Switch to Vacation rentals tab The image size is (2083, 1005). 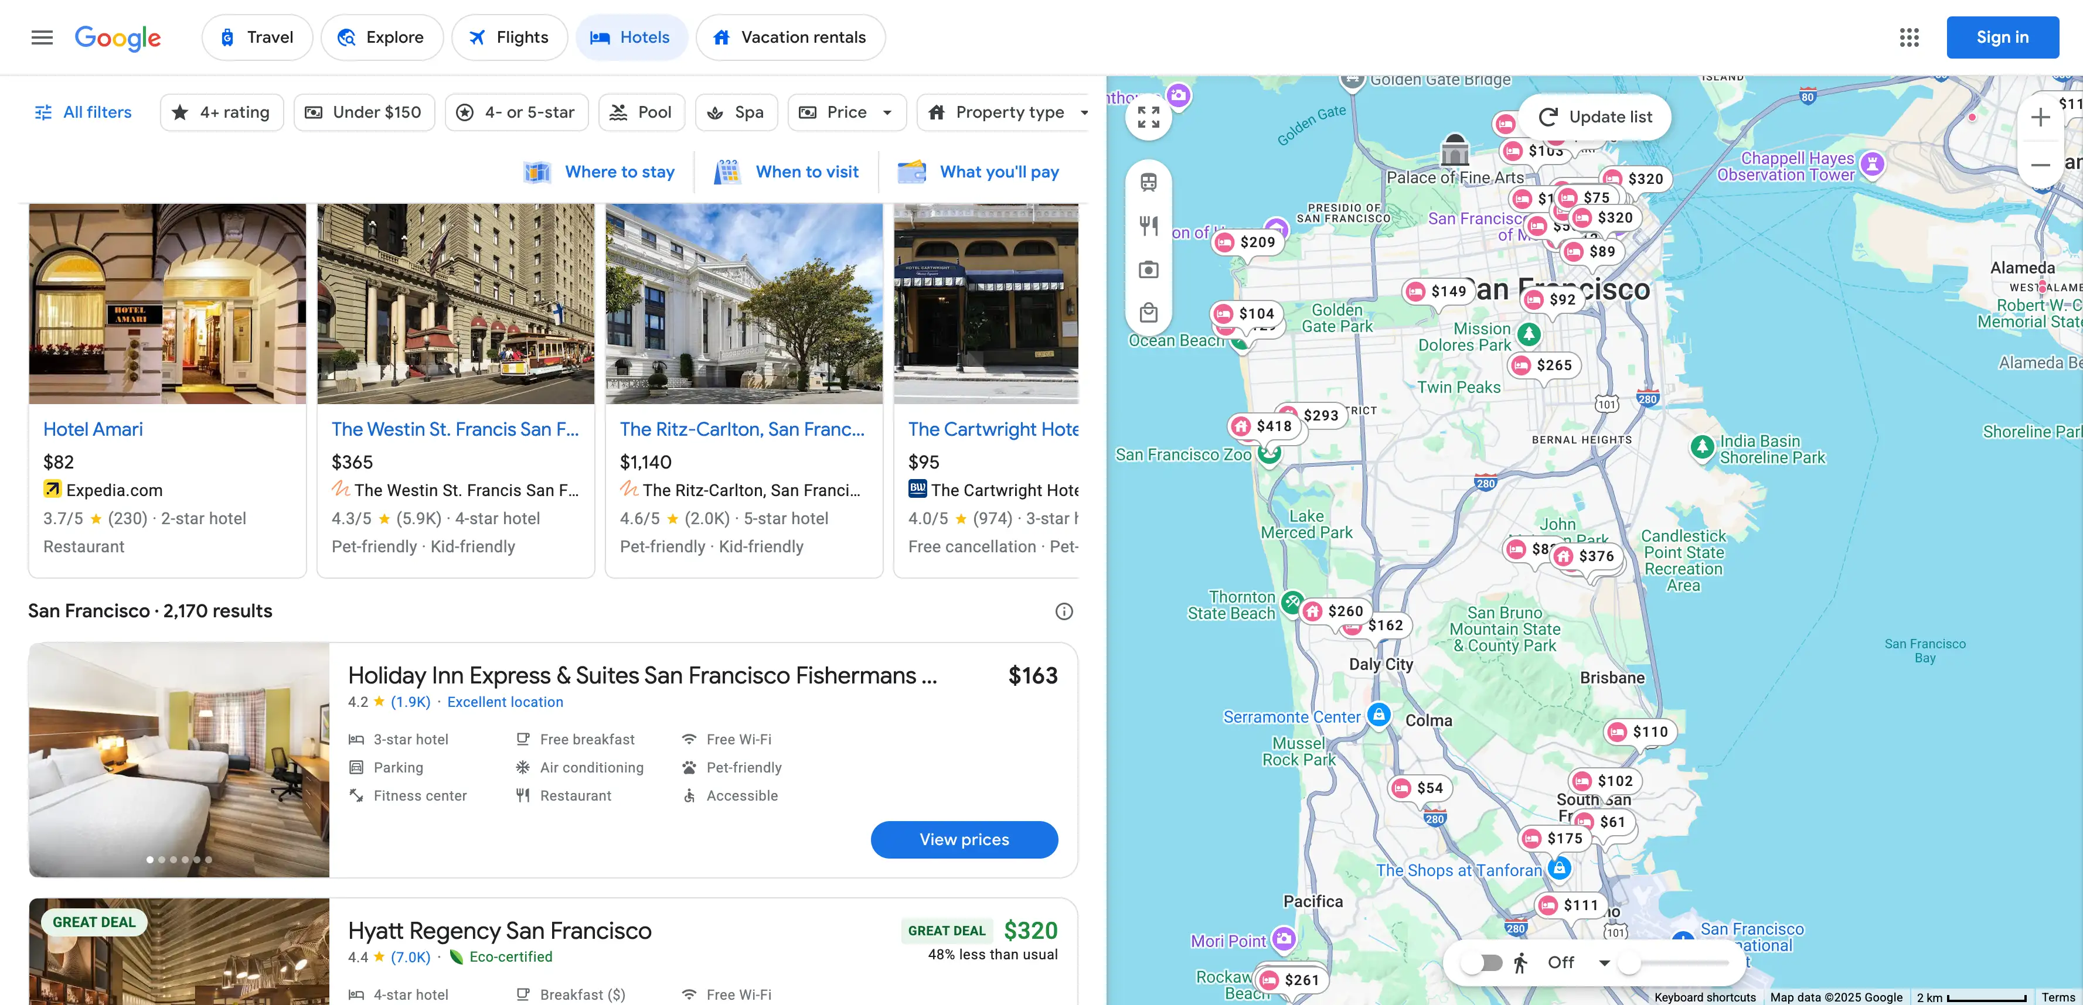click(x=790, y=37)
